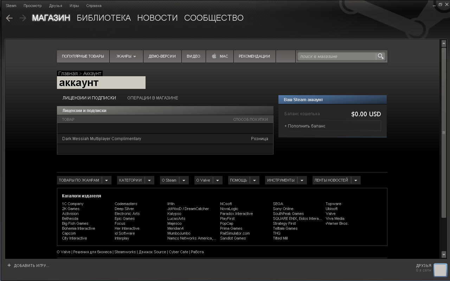Select the ЛИЦЕНЗИИ И ПОДПИСКИ tab
This screenshot has height=281, width=450.
(x=89, y=98)
